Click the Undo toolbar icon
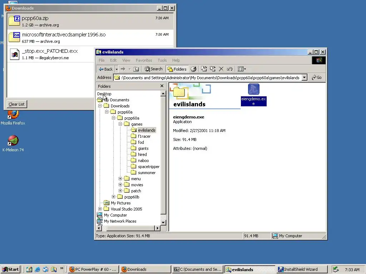366x274 pixels. tap(229, 69)
